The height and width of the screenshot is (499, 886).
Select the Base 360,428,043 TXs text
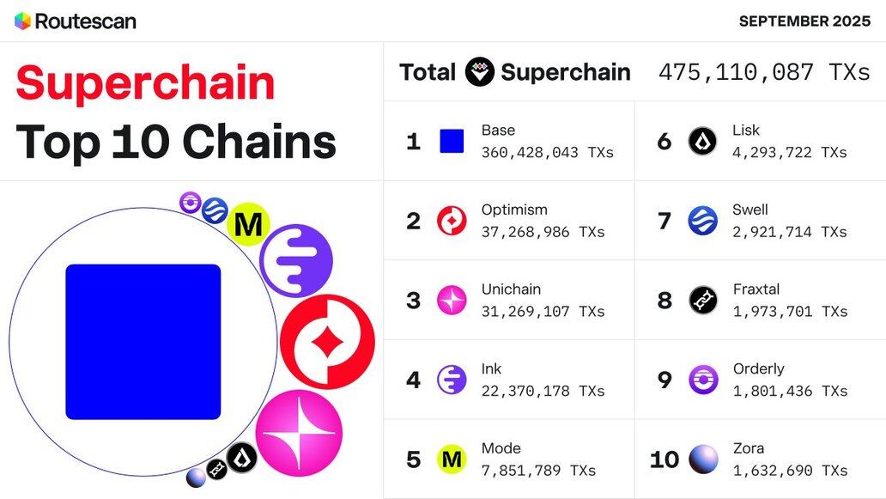click(x=547, y=152)
